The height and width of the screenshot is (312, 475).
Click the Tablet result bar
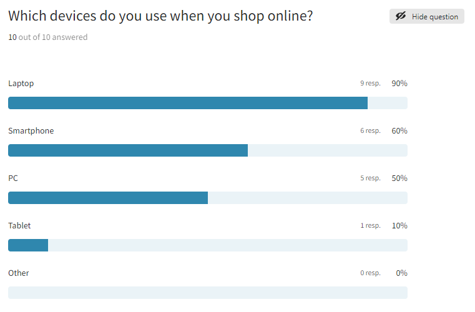point(28,245)
